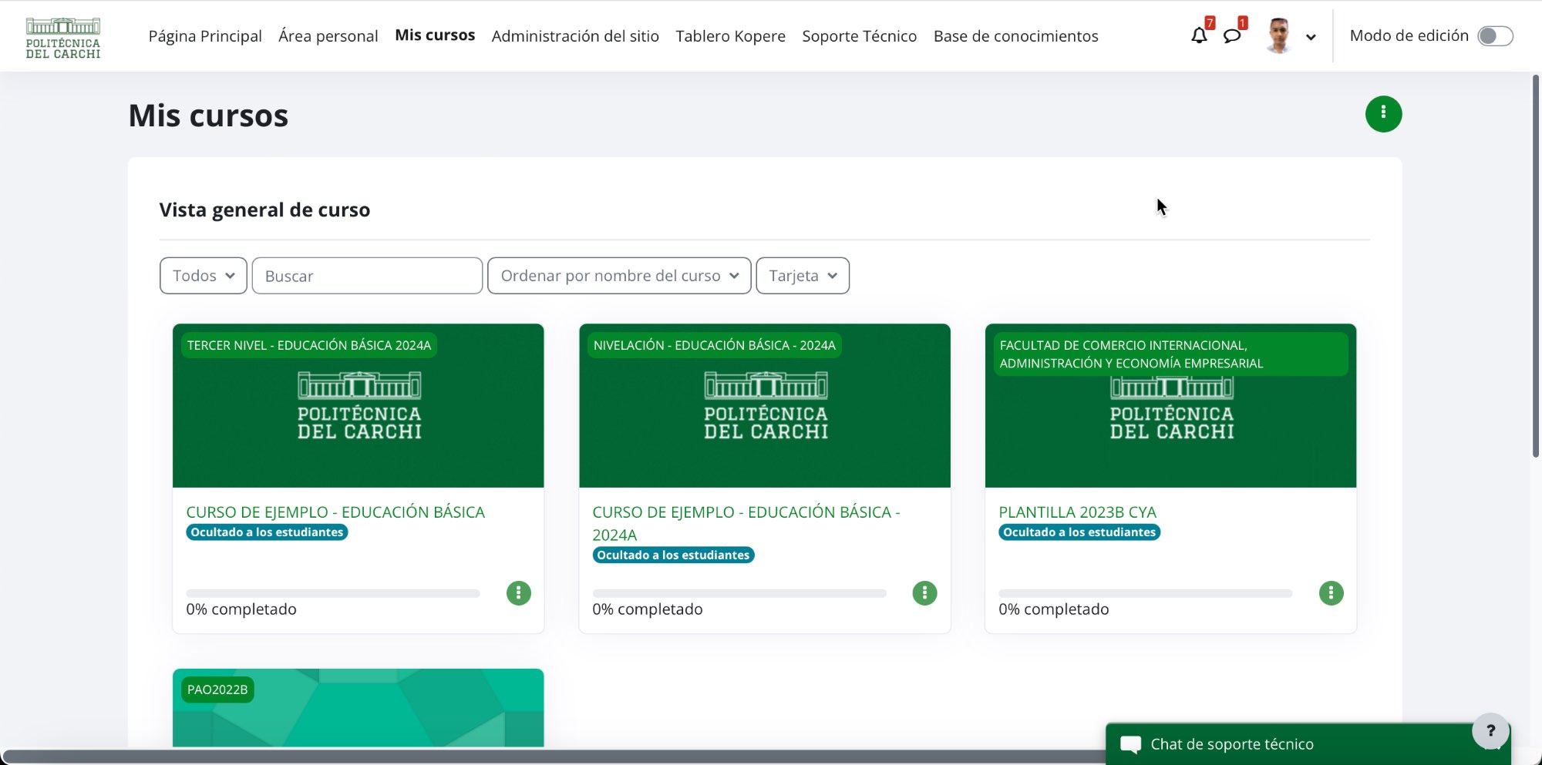The width and height of the screenshot is (1542, 765).
Task: Click the horizontal scrollbar at the bottom
Action: click(x=555, y=756)
